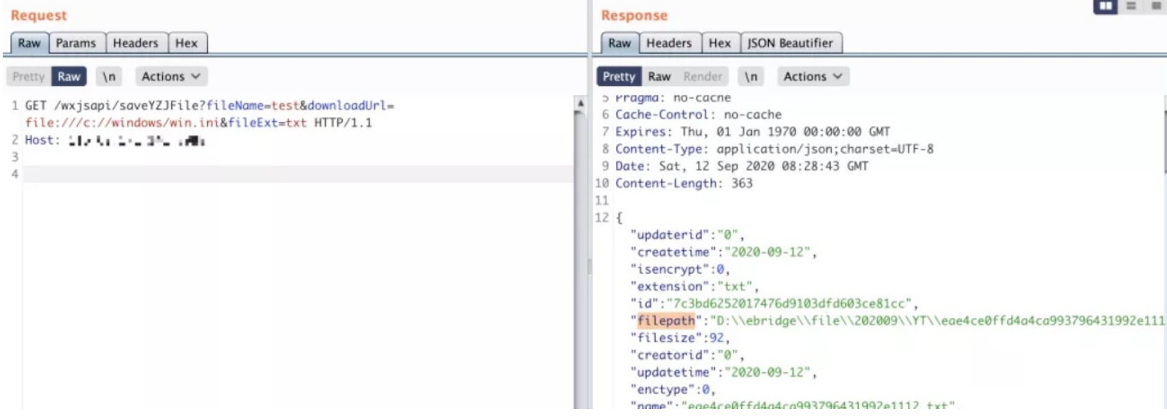Click the "updaterid":"0" JSON line
Image resolution: width=1167 pixels, height=420 pixels.
pyautogui.click(x=687, y=235)
